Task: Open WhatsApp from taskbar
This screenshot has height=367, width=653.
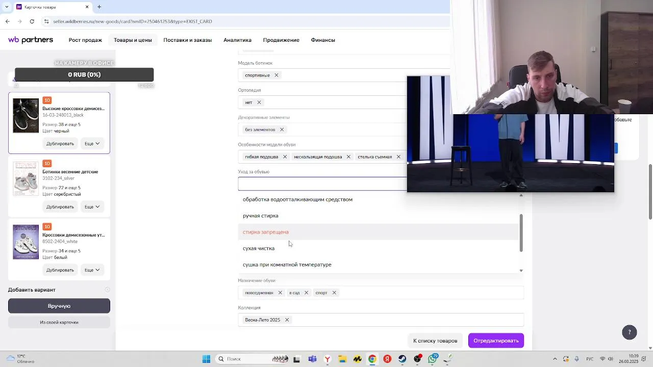Action: (x=433, y=359)
